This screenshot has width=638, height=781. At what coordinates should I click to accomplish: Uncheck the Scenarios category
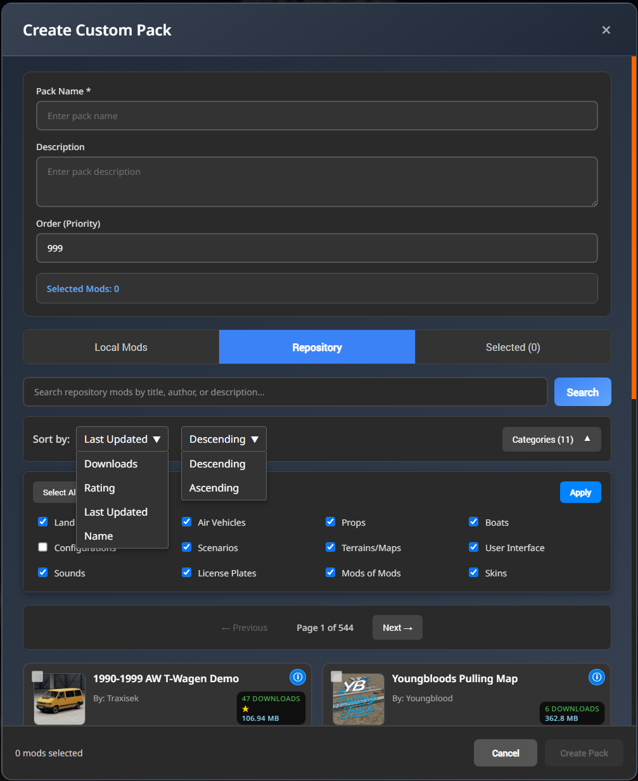tap(187, 547)
